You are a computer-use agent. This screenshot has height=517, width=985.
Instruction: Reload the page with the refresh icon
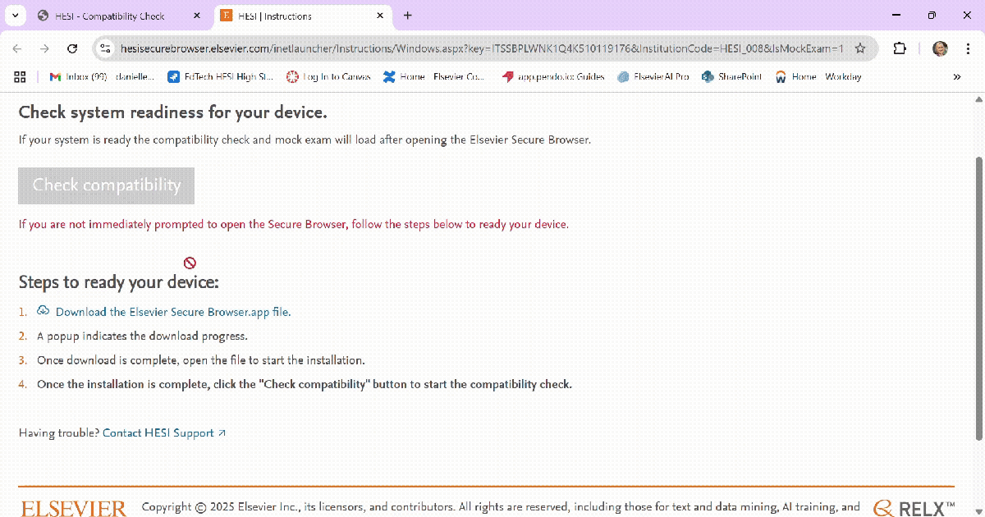click(x=72, y=48)
